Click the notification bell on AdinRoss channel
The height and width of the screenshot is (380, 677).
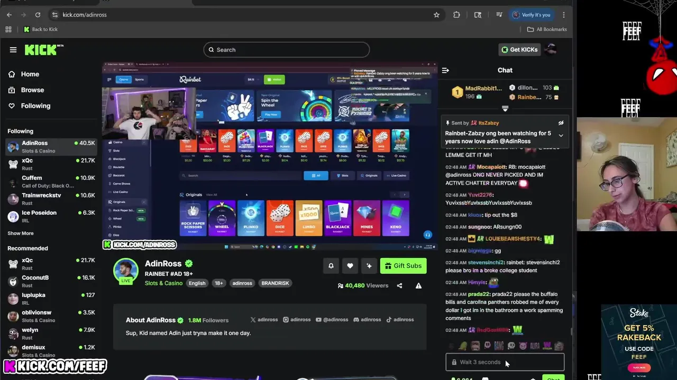(331, 266)
